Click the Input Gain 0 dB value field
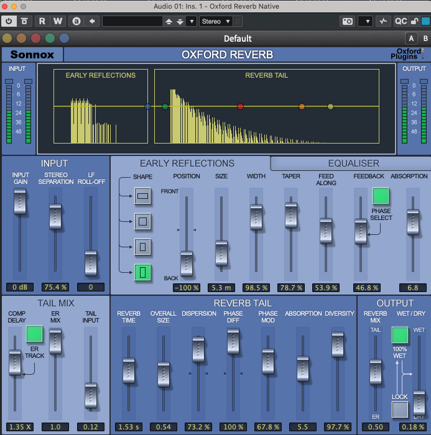This screenshot has height=435, width=431. (x=20, y=287)
